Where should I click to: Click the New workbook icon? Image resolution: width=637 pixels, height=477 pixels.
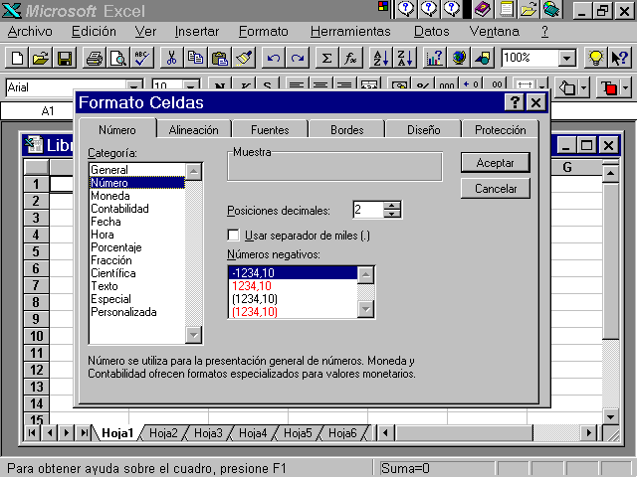pyautogui.click(x=17, y=58)
